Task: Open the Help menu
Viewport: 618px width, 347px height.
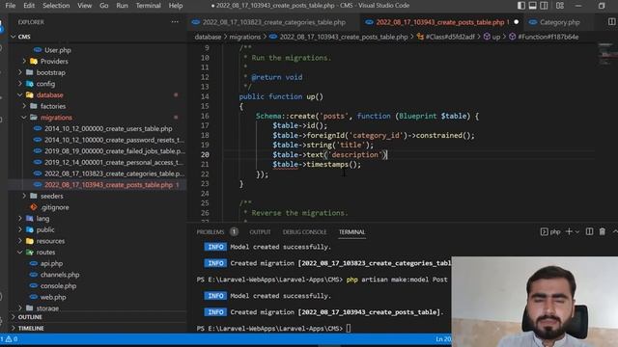Action: (176, 6)
